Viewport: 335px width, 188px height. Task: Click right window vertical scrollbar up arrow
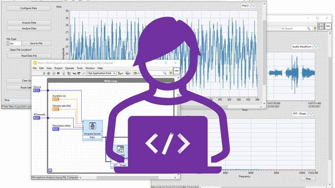[330, 33]
